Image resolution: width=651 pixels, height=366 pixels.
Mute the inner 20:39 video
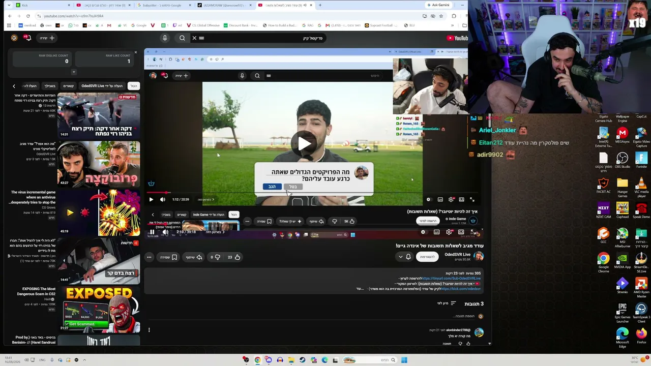click(163, 200)
